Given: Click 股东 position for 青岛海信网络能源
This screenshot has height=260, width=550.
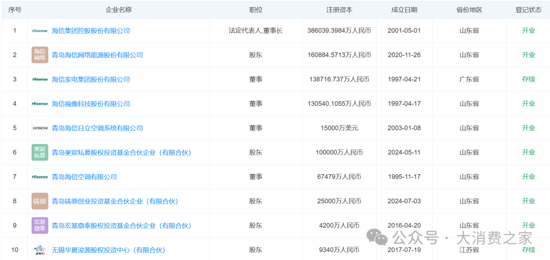Looking at the screenshot, I should 256,55.
